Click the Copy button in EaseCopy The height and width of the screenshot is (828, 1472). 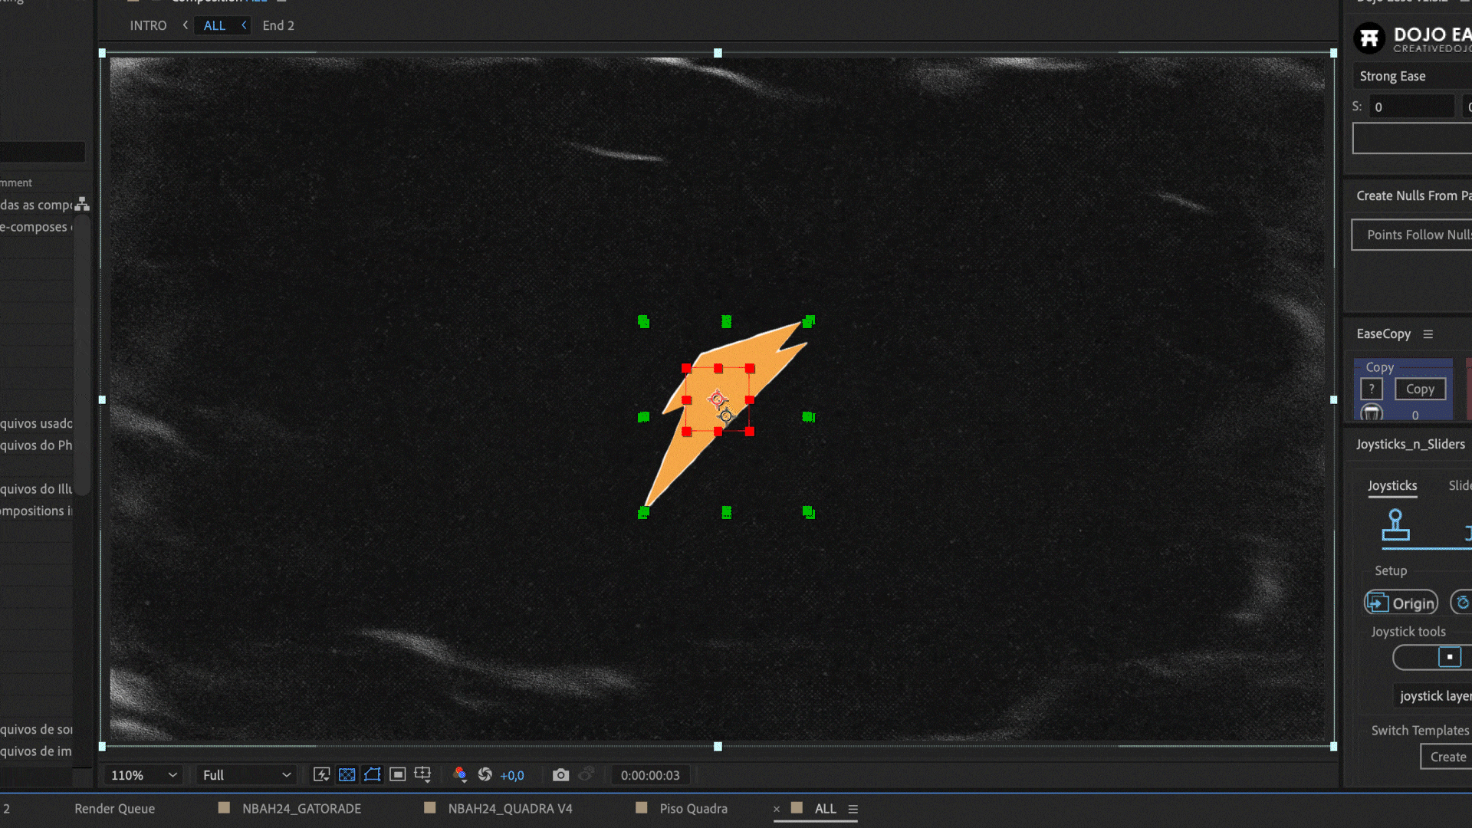pos(1420,389)
